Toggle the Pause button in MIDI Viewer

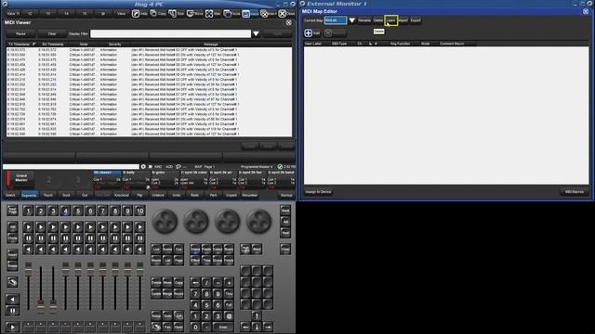[x=20, y=33]
